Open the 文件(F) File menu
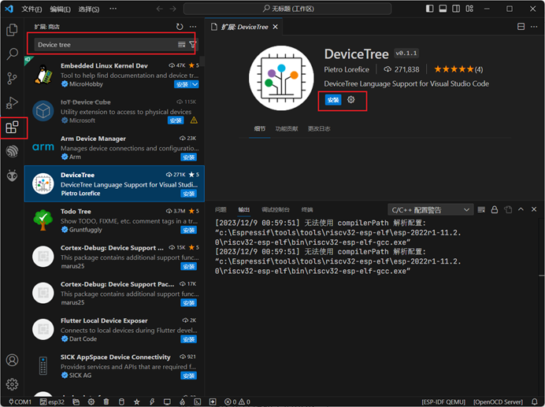Screen dimensions: 545x407 (32, 9)
